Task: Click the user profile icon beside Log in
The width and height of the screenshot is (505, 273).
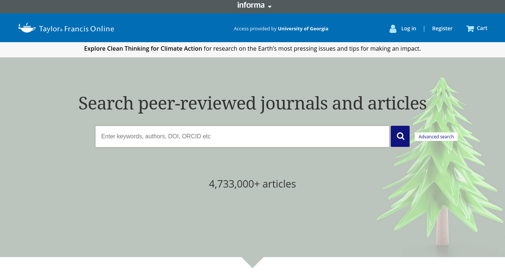Action: pos(393,28)
